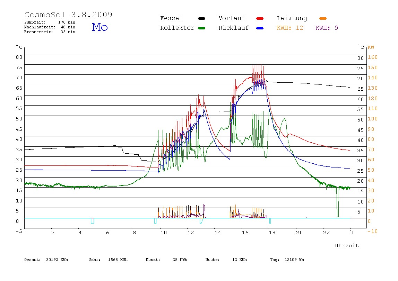Click the red Vorlauf legend swatch
This screenshot has height=281, width=398.
[x=260, y=18]
